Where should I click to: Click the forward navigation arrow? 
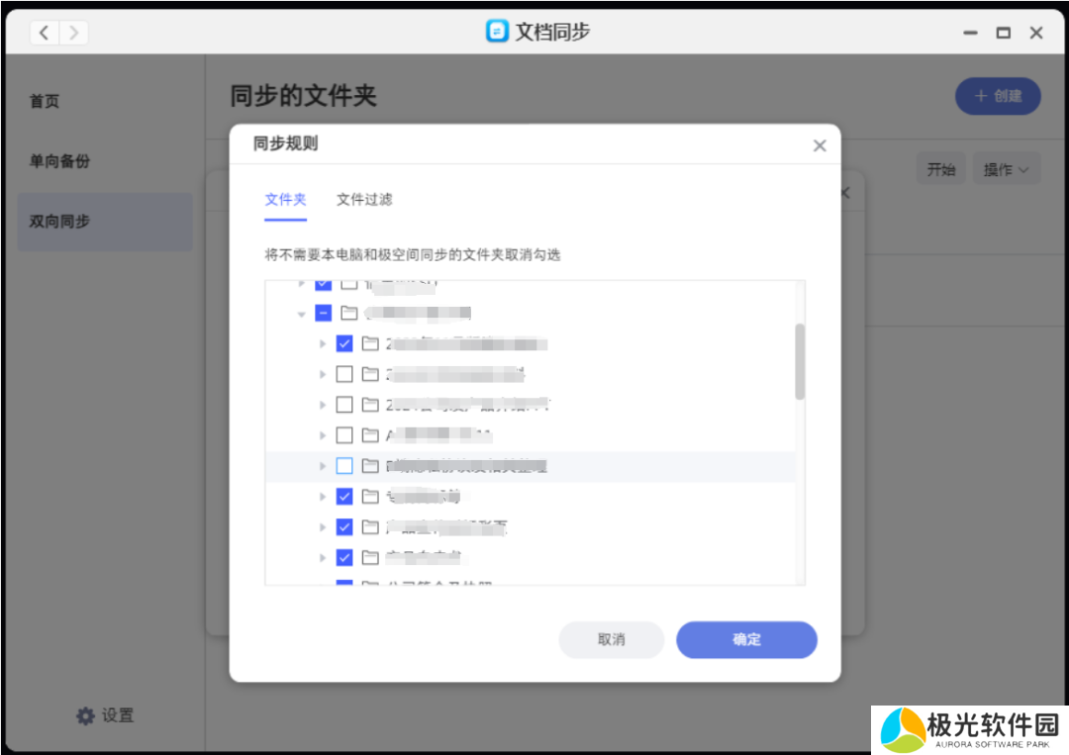(73, 33)
